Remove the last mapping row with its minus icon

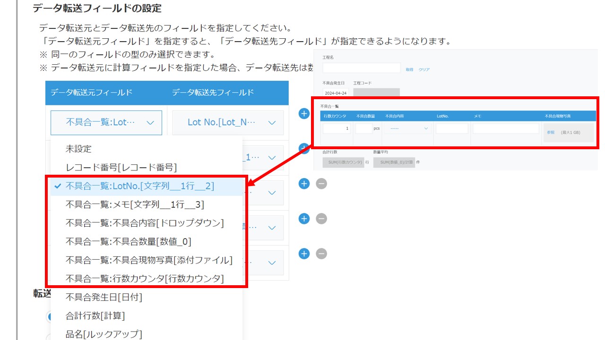321,254
